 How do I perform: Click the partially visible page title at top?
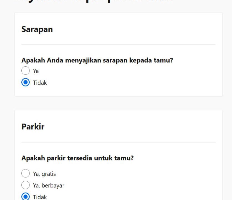[x=97, y=1]
